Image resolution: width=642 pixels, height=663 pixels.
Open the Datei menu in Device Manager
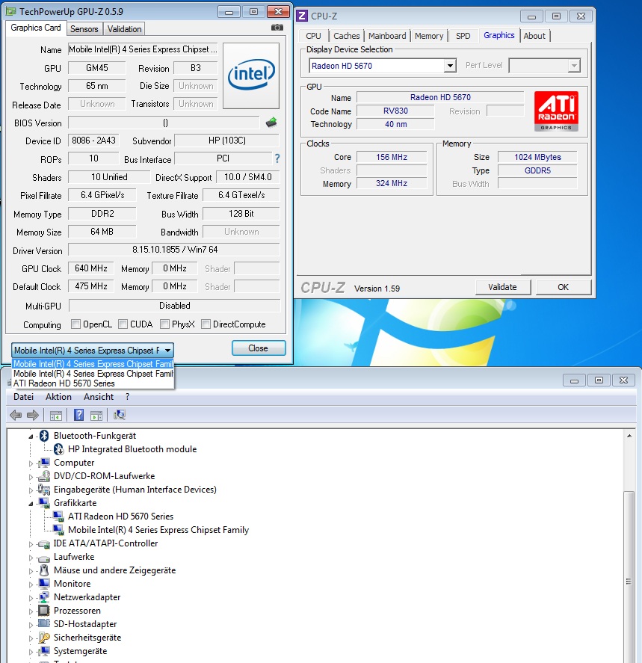[x=23, y=397]
